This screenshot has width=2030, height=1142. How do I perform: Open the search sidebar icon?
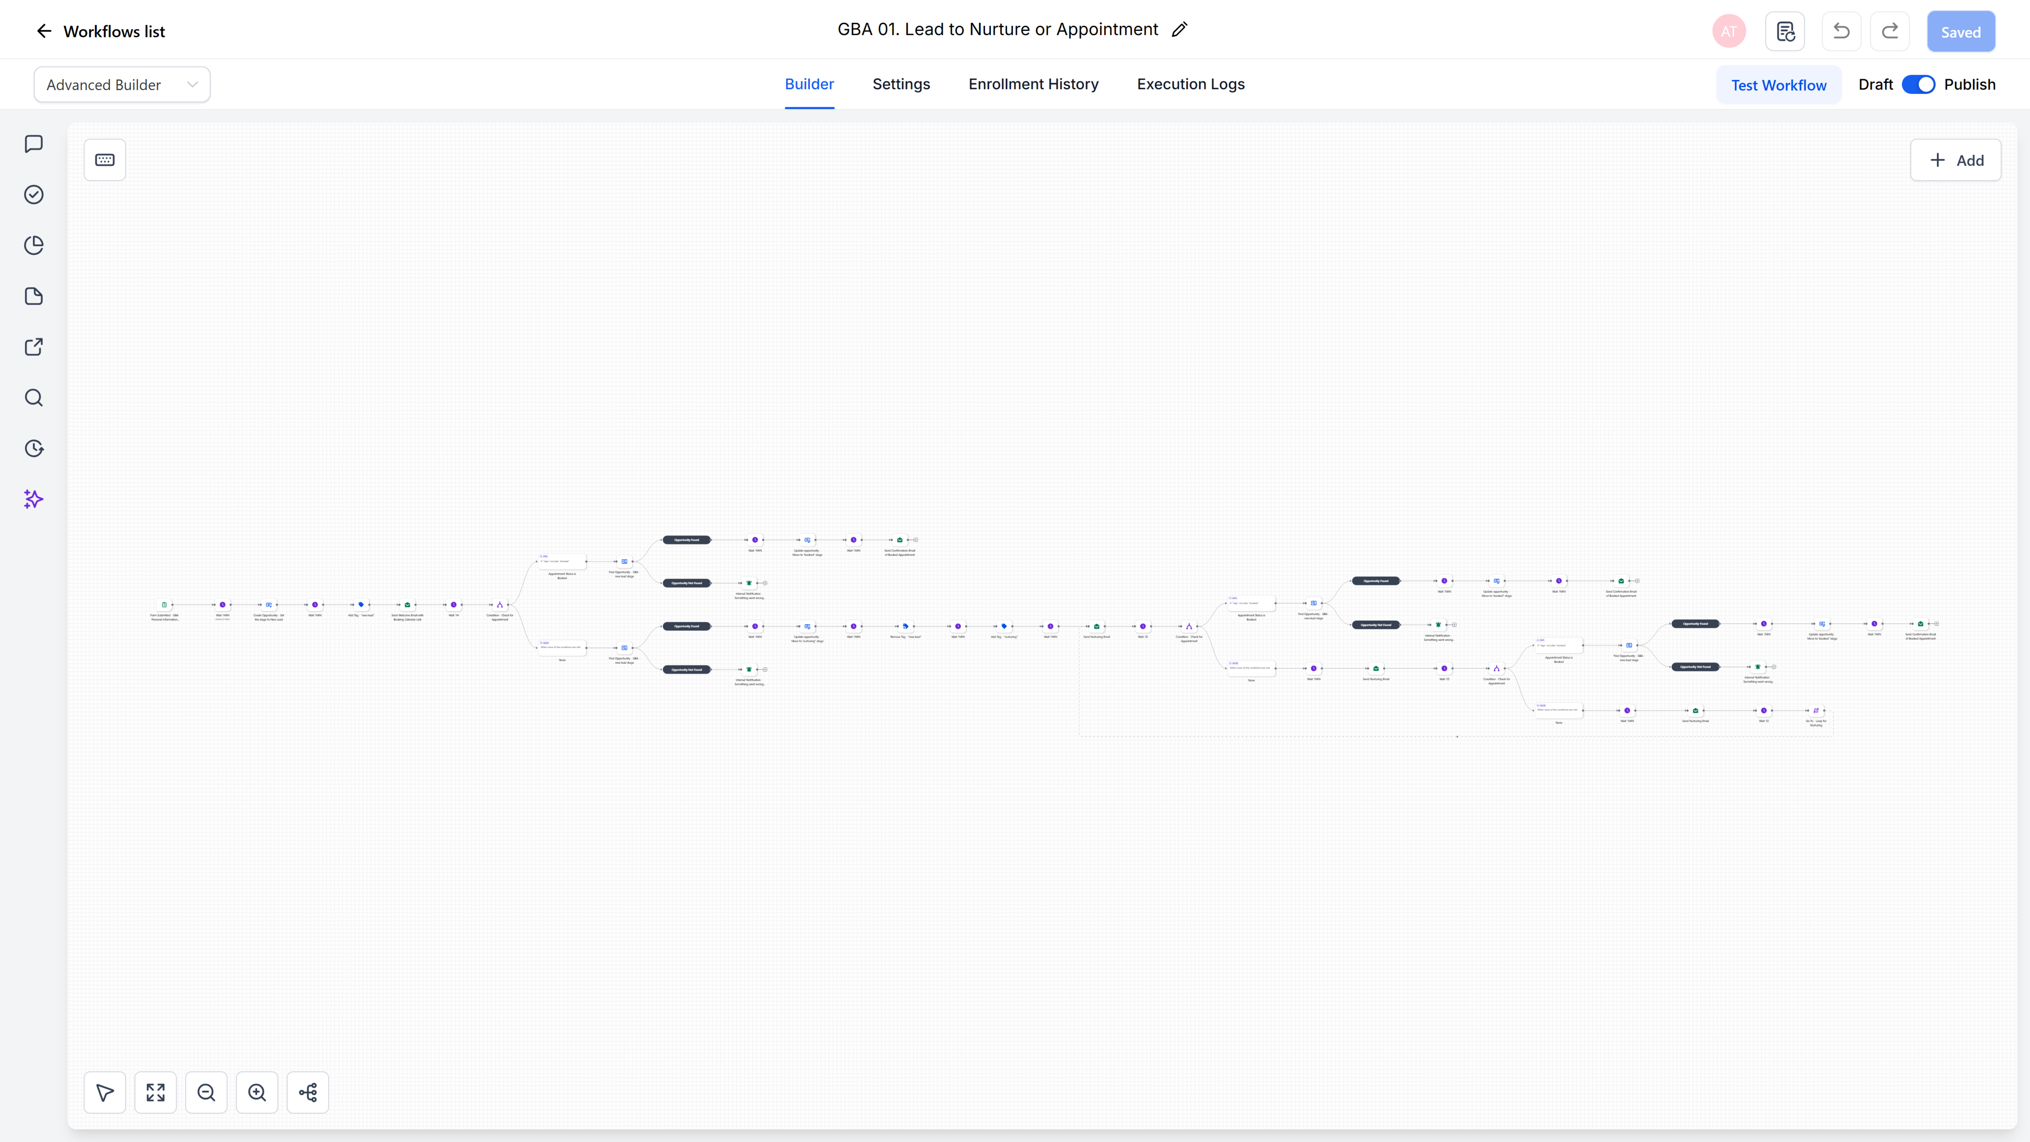click(34, 398)
